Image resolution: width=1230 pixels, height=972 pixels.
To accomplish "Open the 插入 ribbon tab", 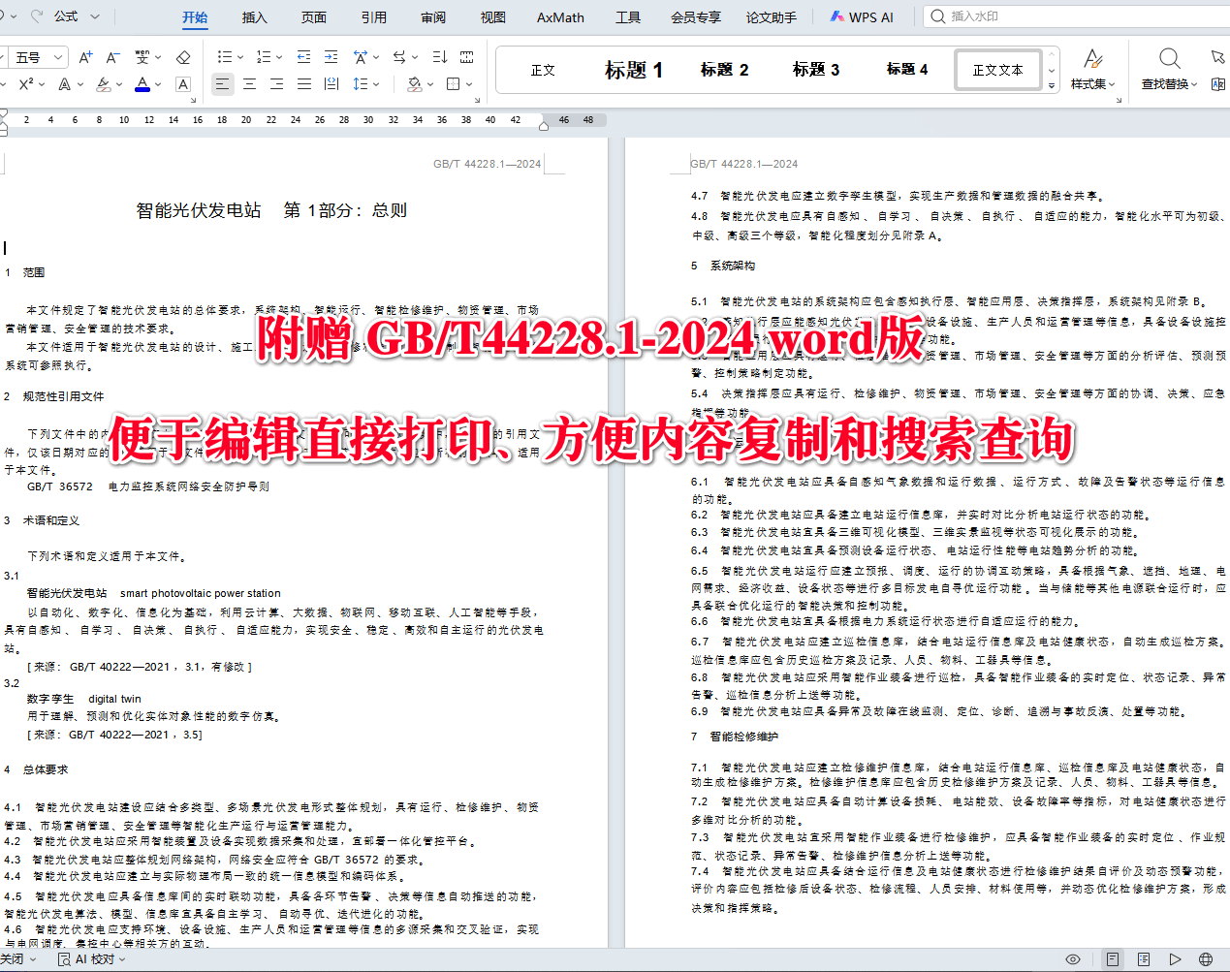I will tap(254, 17).
